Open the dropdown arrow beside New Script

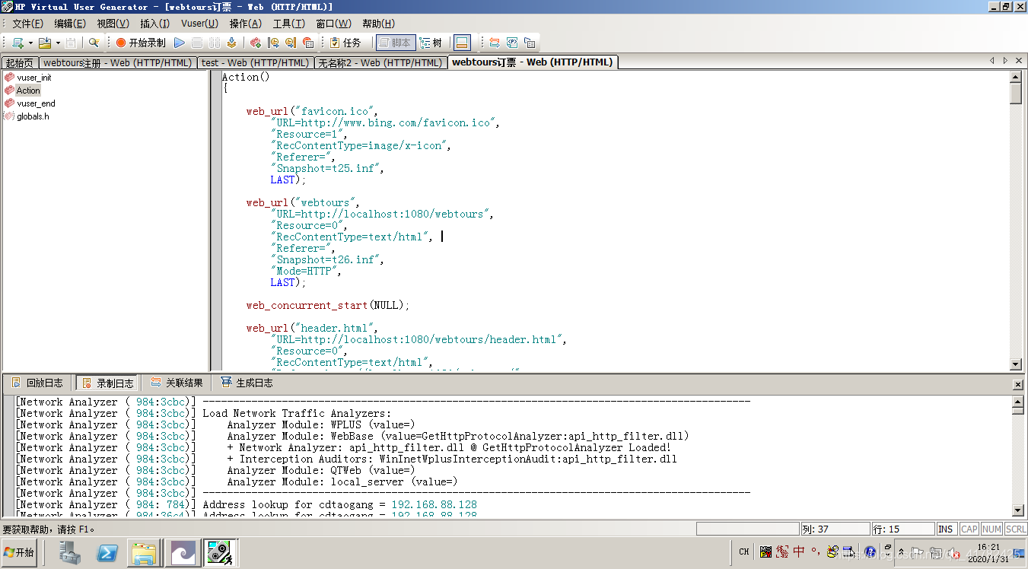click(x=30, y=43)
